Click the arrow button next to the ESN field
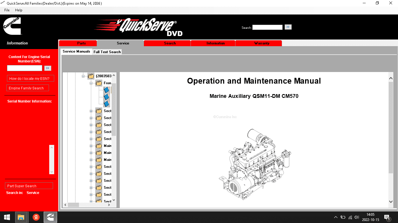 point(48,68)
